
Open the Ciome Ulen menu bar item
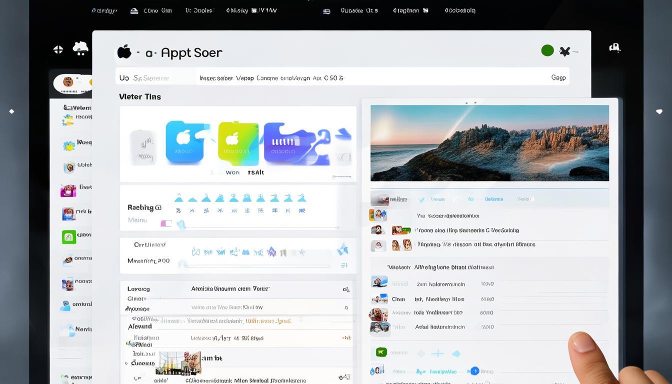(x=157, y=10)
